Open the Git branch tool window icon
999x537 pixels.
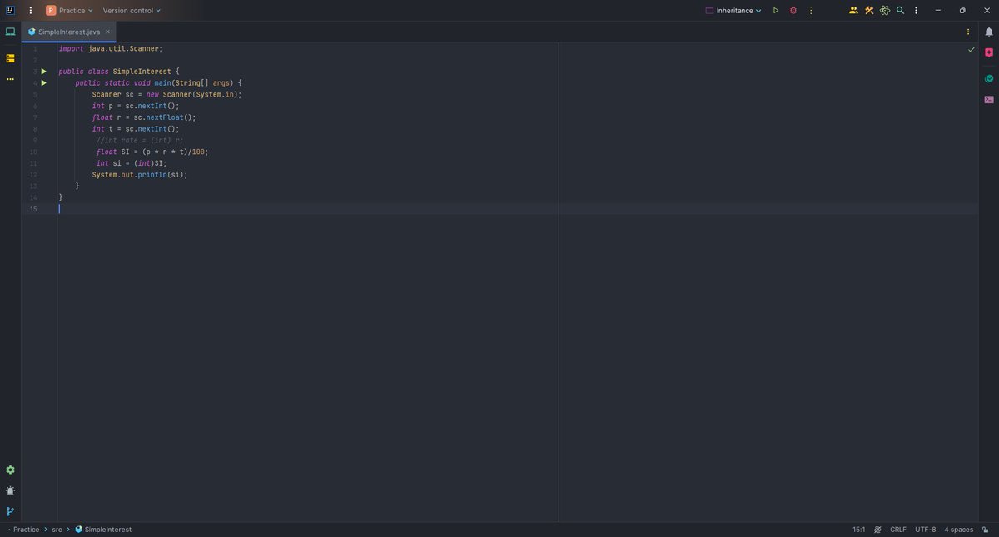(10, 511)
